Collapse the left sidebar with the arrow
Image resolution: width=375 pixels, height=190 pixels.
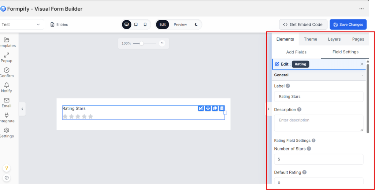pos(22,109)
